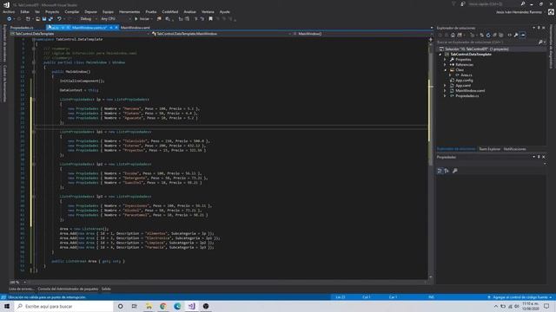The height and width of the screenshot is (312, 556).
Task: Click the Save All toolbar icon
Action: pos(50,19)
